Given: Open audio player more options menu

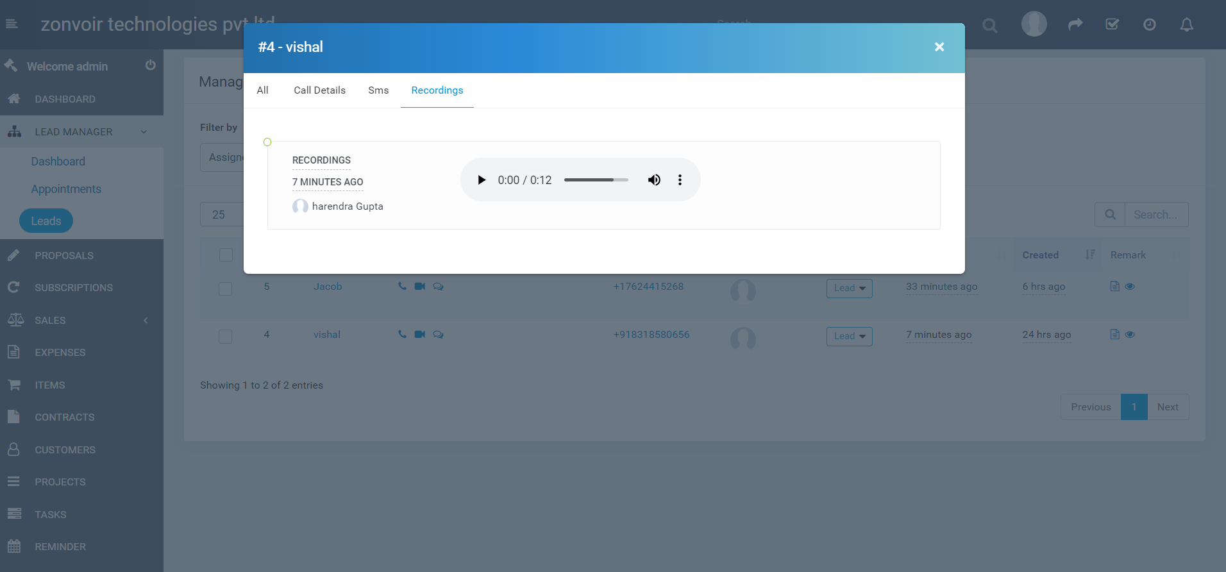Looking at the screenshot, I should click(680, 180).
